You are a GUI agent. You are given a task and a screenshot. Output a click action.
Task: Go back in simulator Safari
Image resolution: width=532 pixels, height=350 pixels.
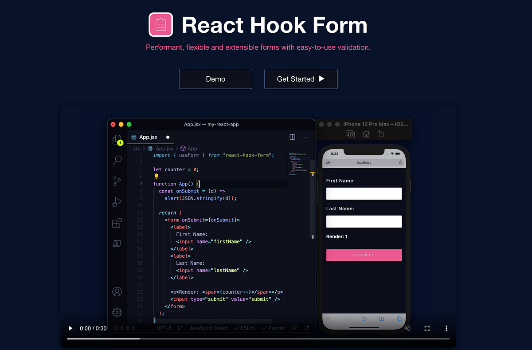tap(329, 319)
